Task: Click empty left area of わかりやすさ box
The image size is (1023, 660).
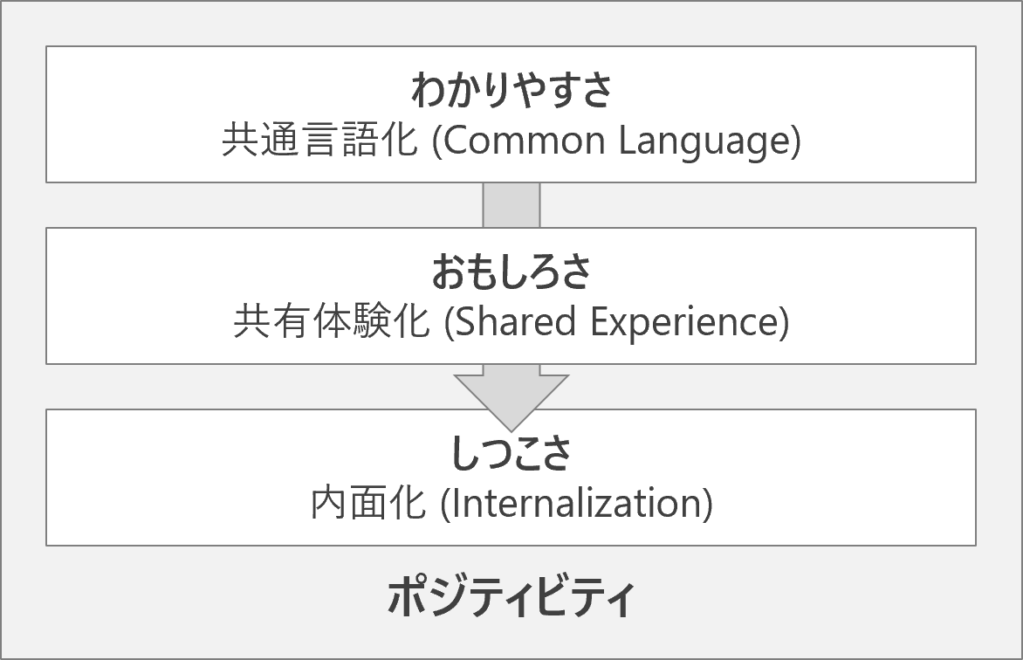Action: click(x=130, y=114)
